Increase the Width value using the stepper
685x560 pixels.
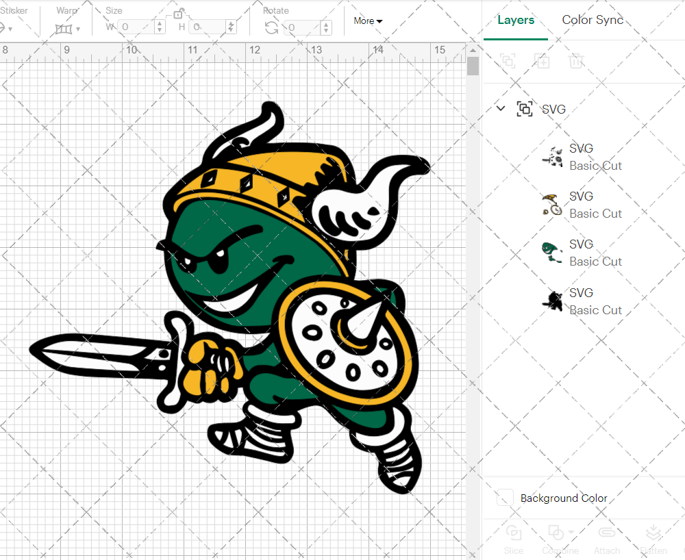pos(160,25)
